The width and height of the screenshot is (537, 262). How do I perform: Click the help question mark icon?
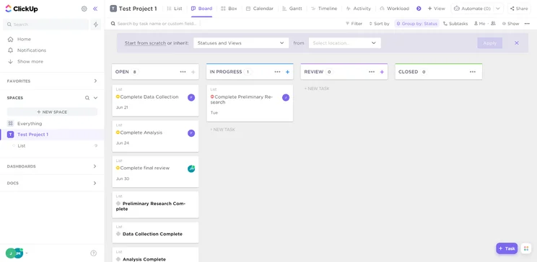[x=94, y=253]
